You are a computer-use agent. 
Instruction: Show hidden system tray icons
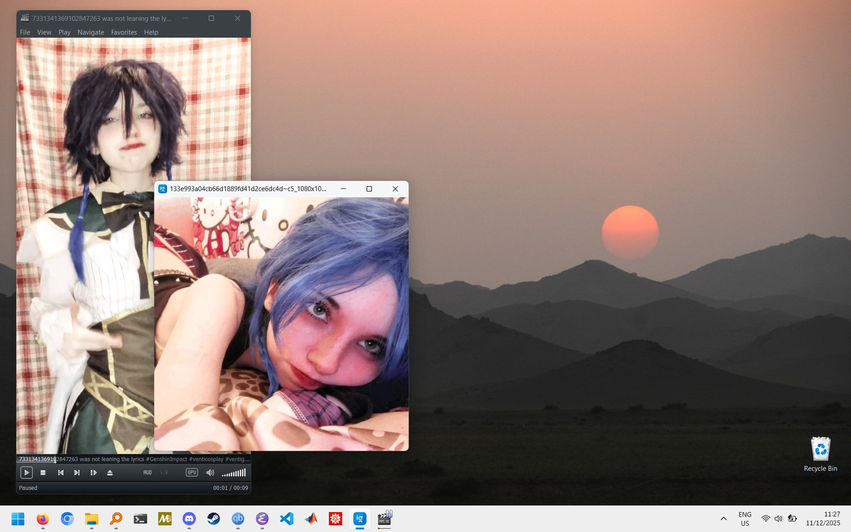(723, 519)
